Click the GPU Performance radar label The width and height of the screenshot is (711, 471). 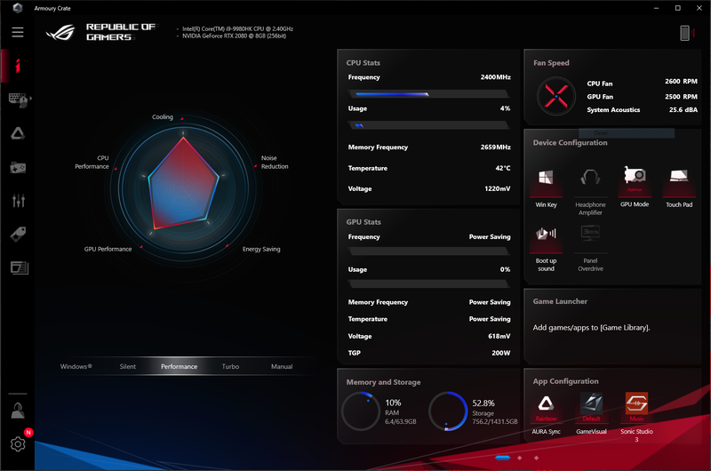(x=108, y=249)
